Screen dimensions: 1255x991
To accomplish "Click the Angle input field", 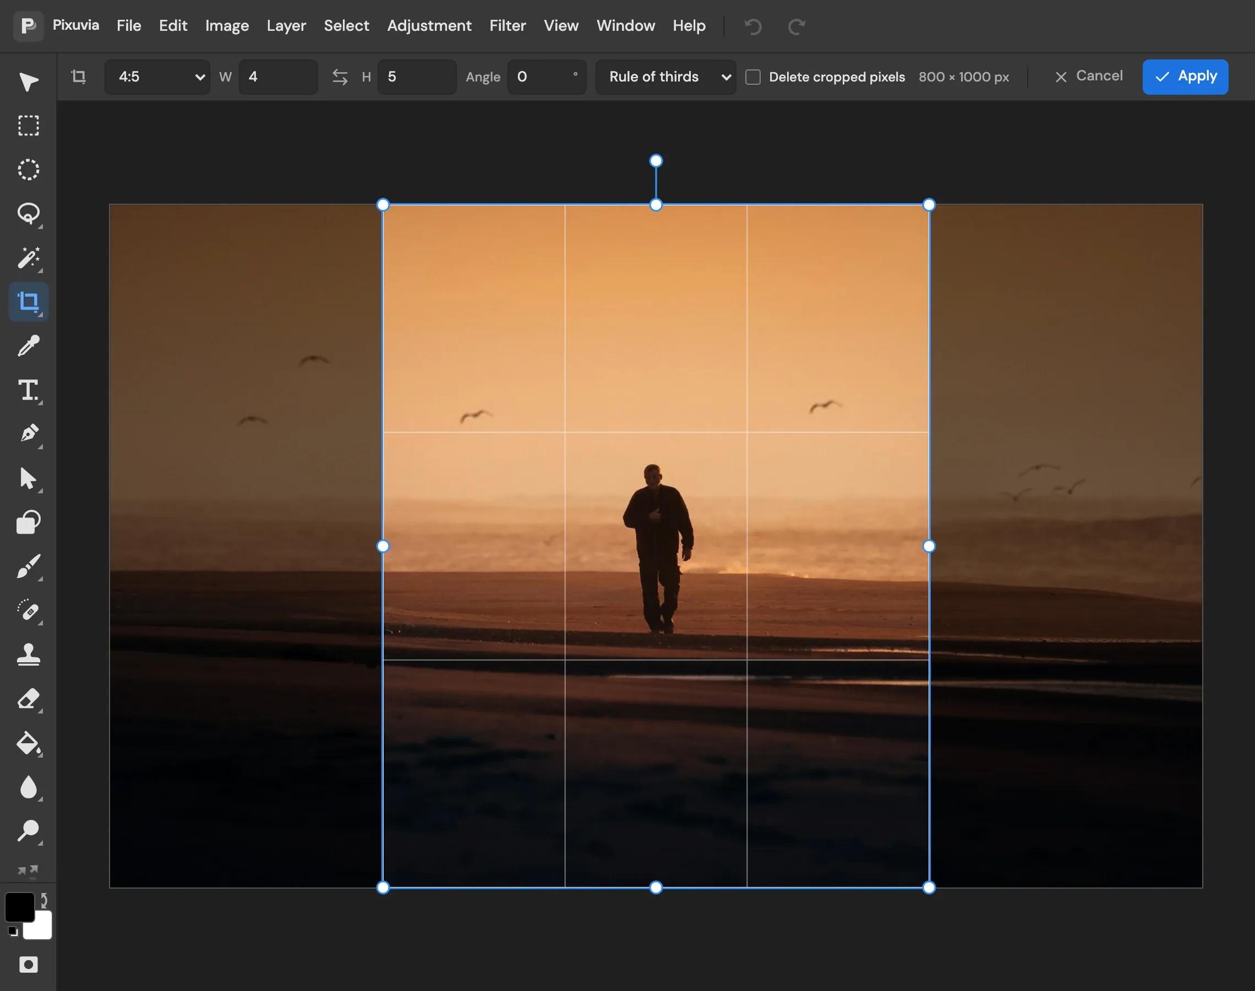I will click(546, 77).
